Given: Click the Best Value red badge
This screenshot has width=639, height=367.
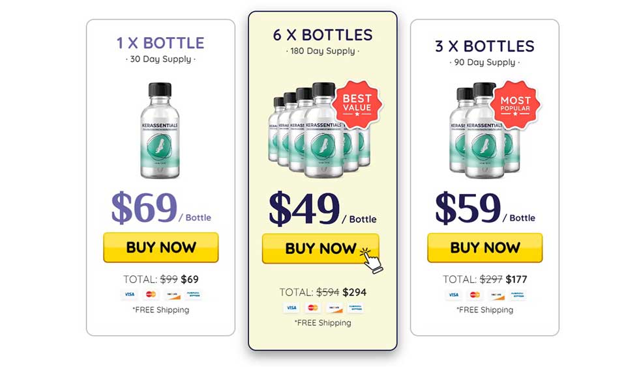Looking at the screenshot, I should [357, 103].
